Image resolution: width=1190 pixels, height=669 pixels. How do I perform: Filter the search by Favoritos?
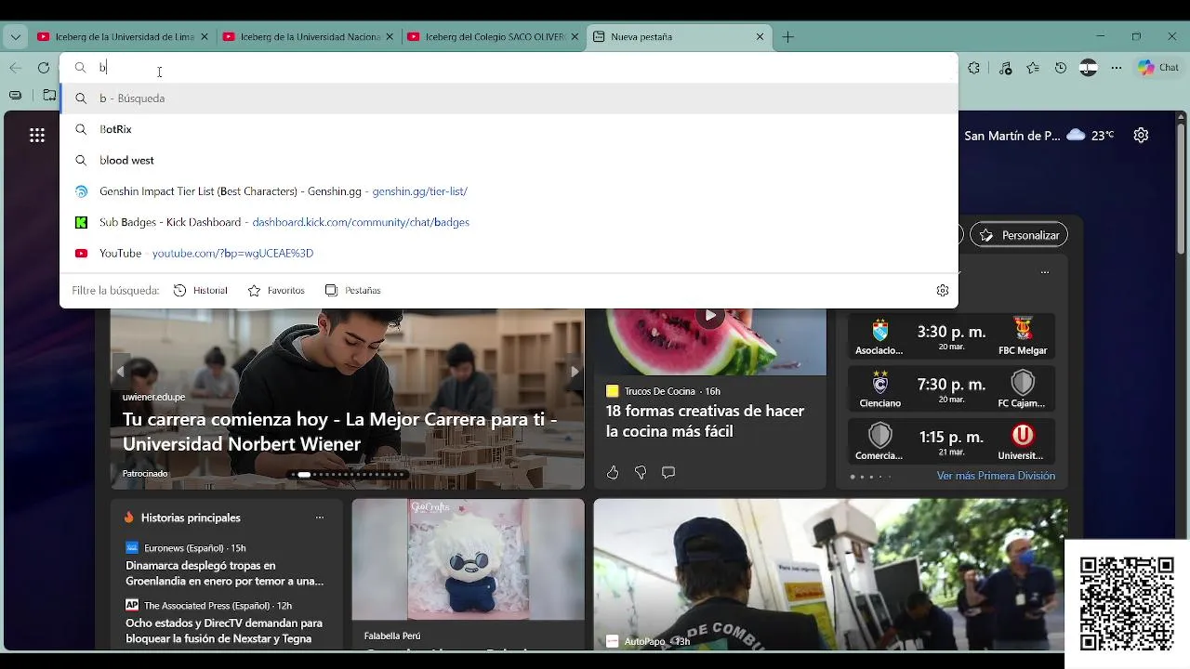(276, 291)
